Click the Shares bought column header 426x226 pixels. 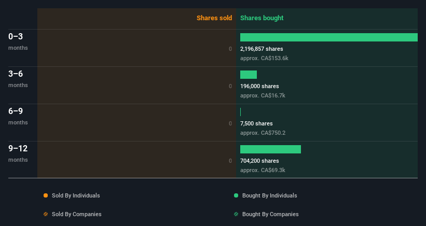point(262,18)
